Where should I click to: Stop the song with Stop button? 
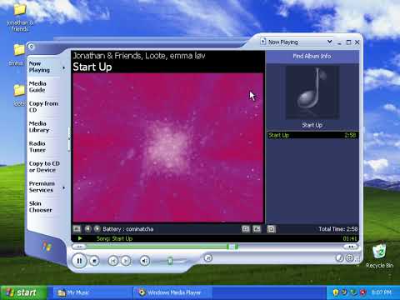94,261
